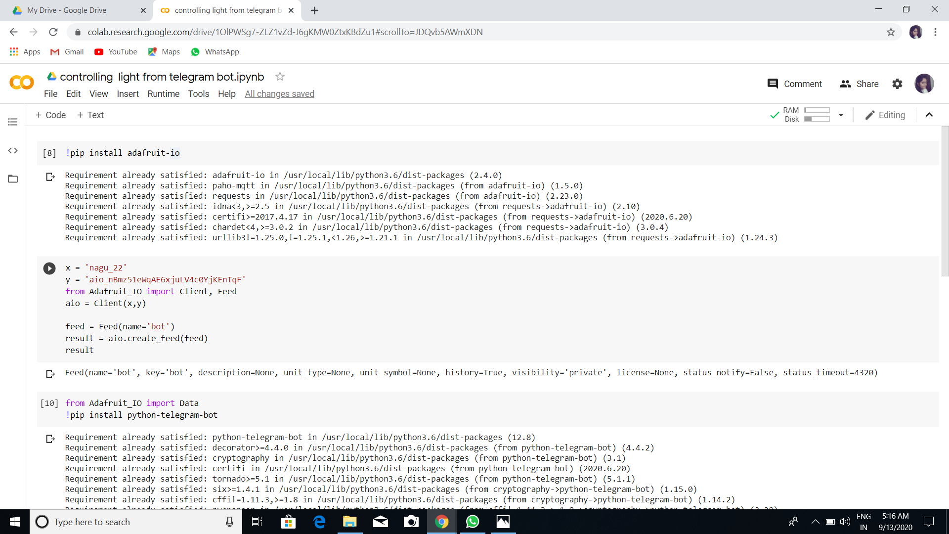Expand the RAM and Disk resources dropdown
The image size is (949, 534).
842,115
